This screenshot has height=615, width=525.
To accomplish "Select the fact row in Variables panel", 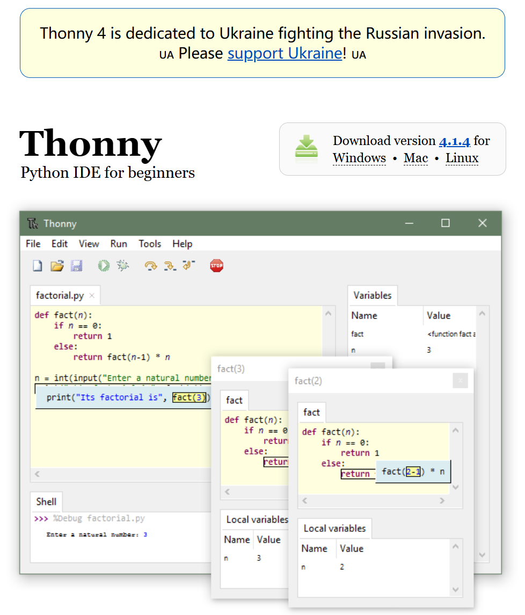I will (412, 334).
